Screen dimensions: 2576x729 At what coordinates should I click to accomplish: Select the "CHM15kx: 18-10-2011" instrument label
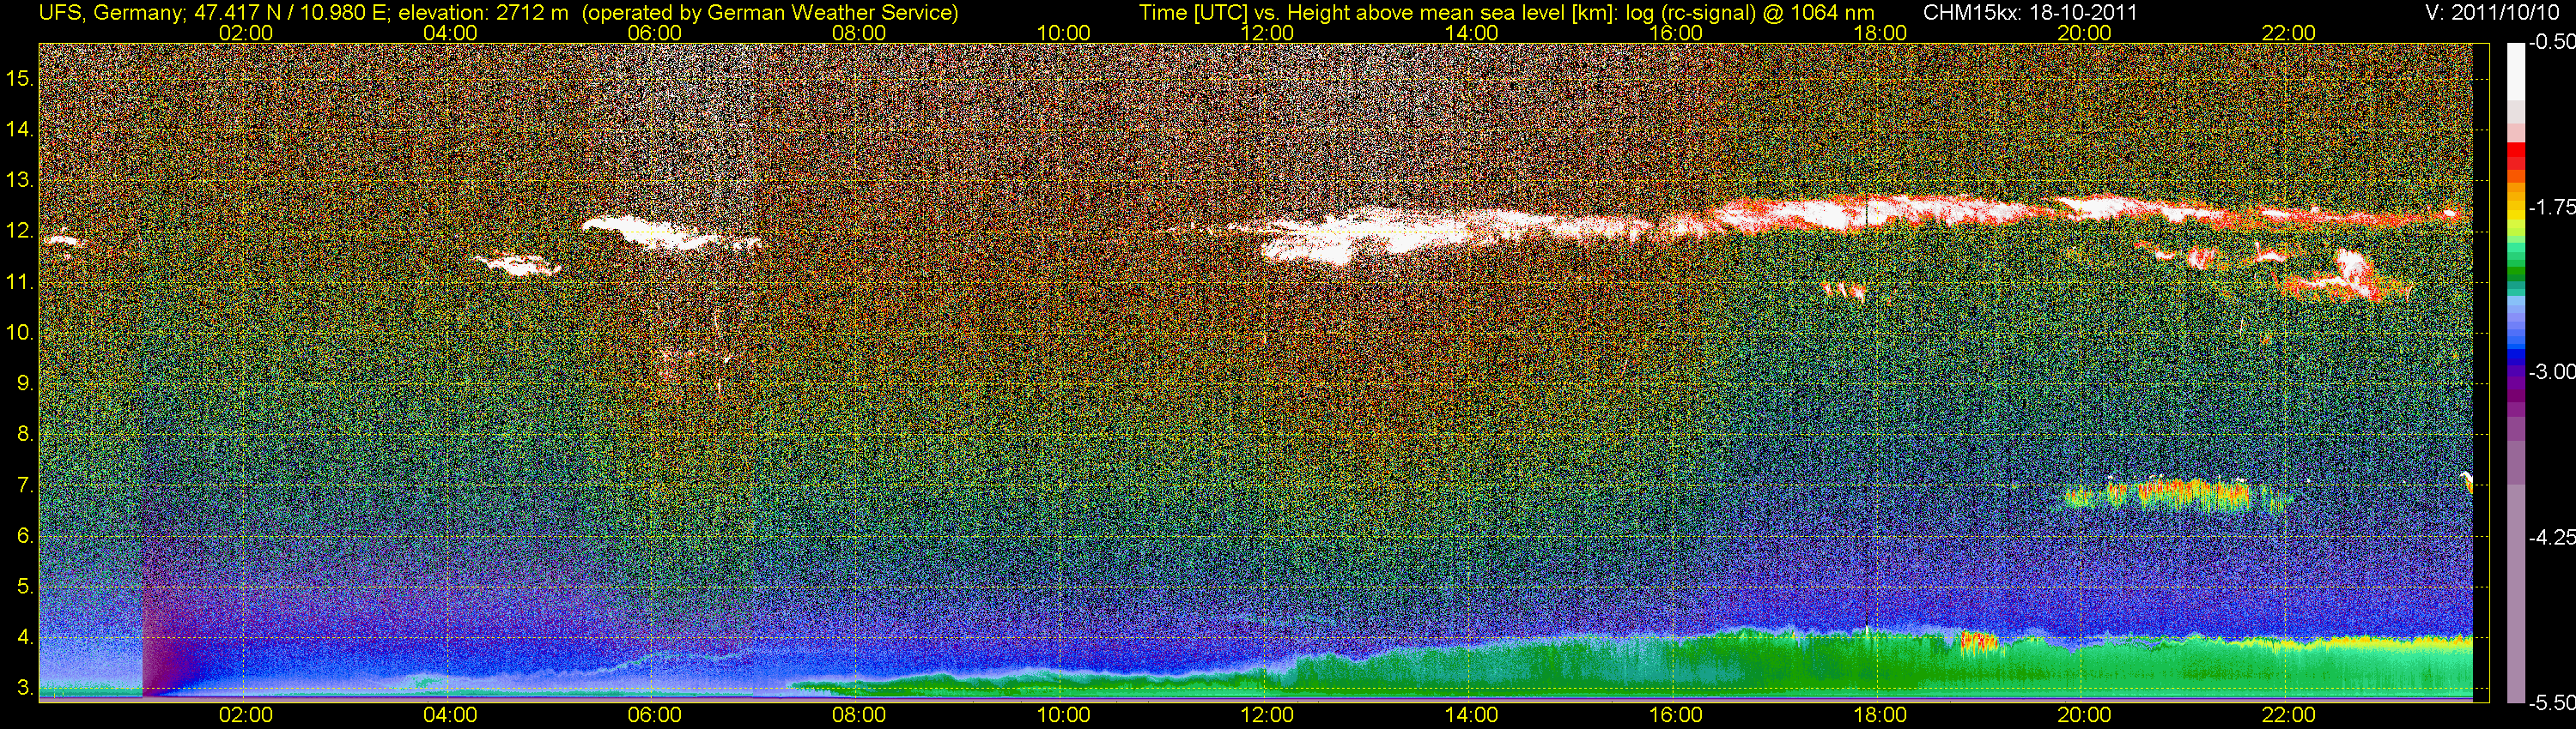tap(2030, 13)
